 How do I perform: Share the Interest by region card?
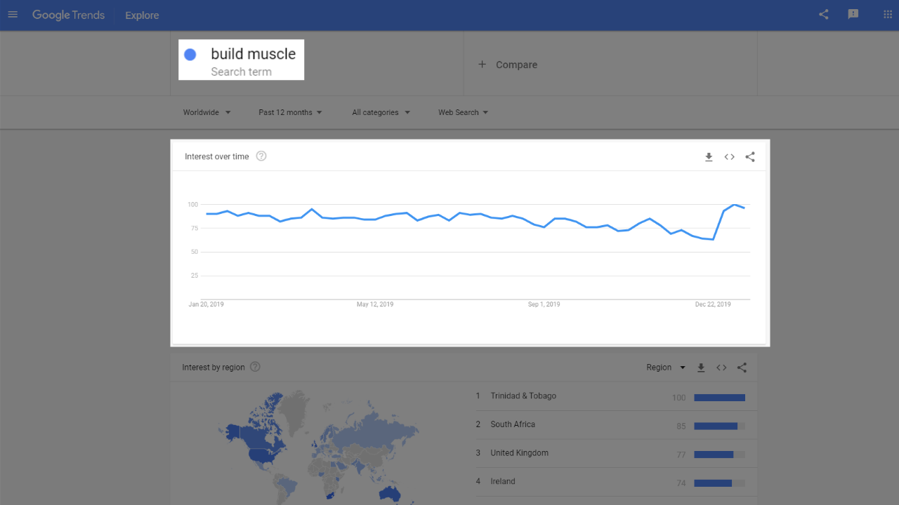(742, 368)
